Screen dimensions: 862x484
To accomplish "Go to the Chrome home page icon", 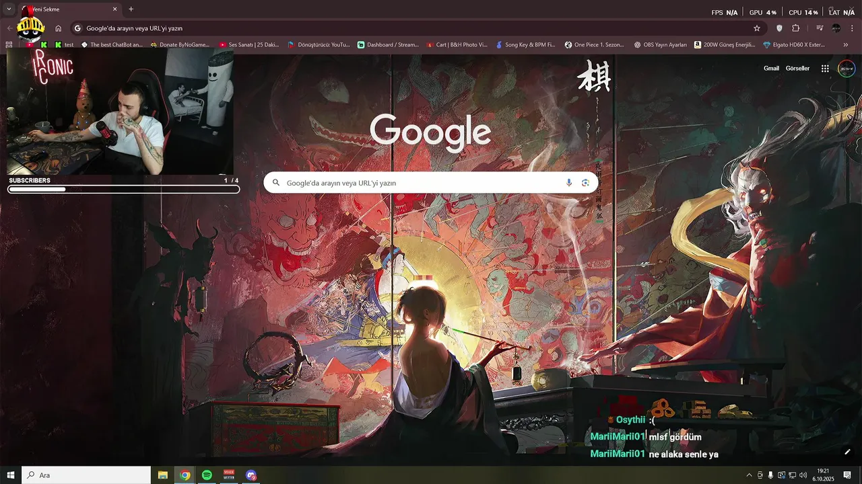I will (x=59, y=28).
